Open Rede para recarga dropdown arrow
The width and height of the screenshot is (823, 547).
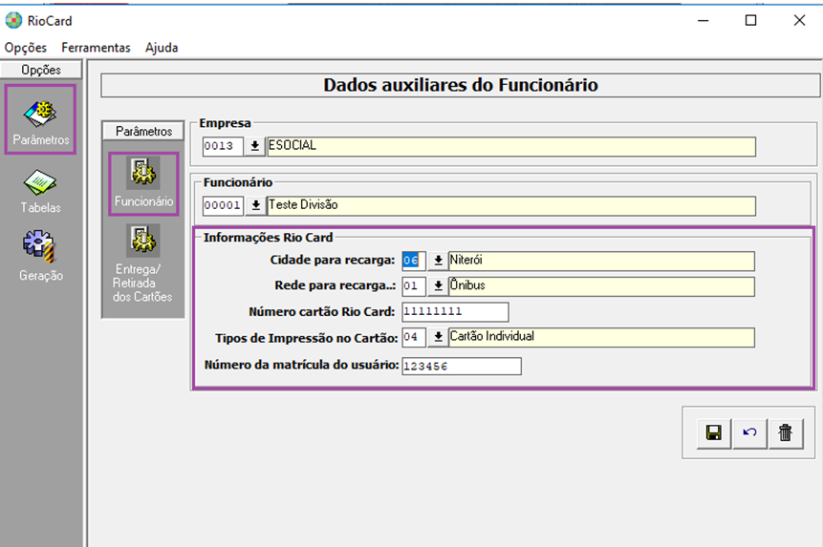click(x=437, y=286)
